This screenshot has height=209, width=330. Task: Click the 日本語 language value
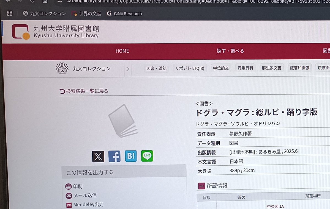236,161
